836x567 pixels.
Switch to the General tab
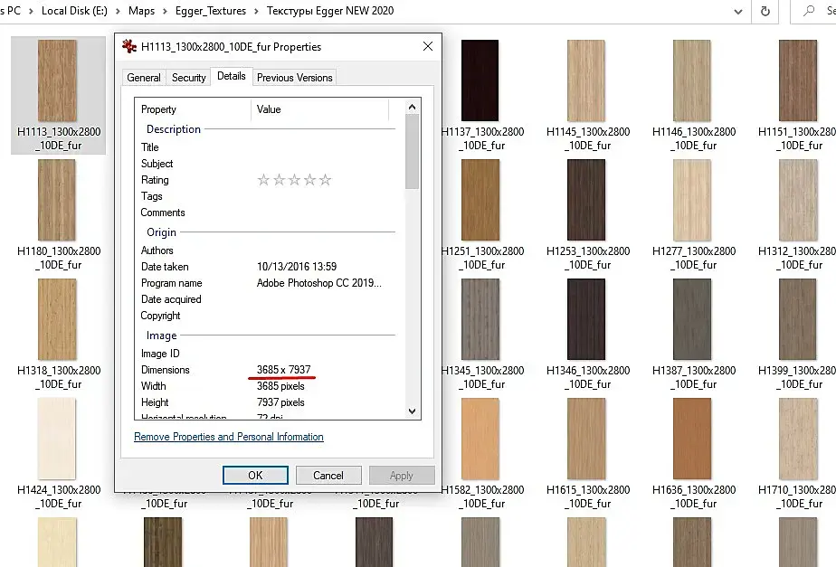[x=144, y=78]
